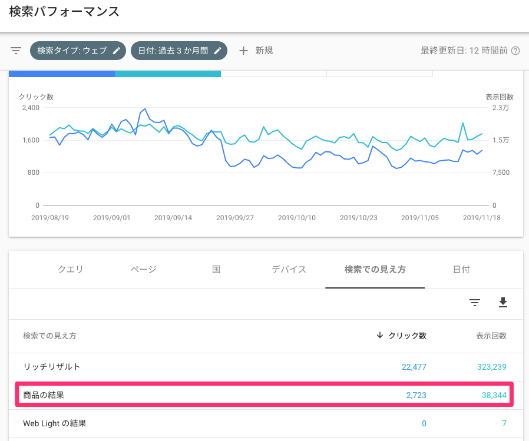
Task: Switch to the 国 tab
Action: pos(216,270)
